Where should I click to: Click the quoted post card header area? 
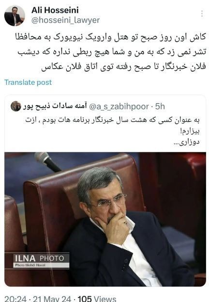(88, 107)
